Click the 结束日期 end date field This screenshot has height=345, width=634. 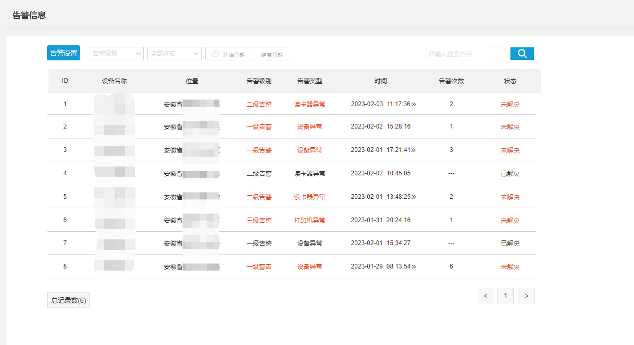[x=272, y=54]
